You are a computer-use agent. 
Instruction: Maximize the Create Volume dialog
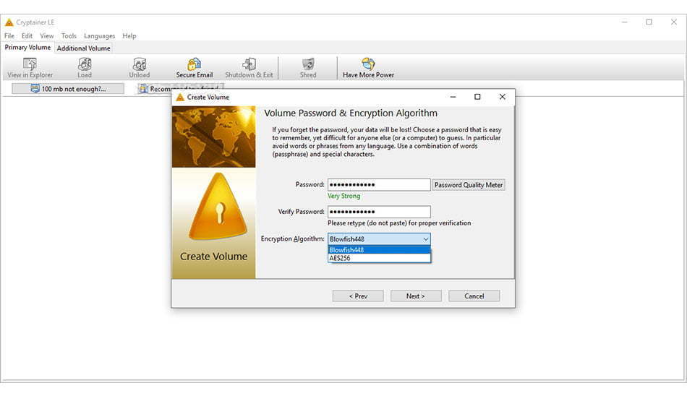(x=477, y=97)
